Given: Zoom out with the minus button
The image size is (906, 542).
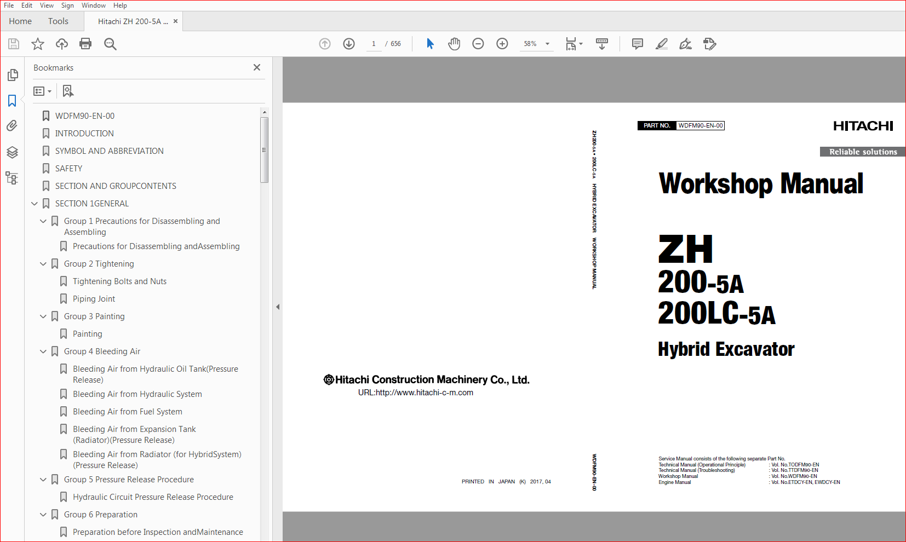Looking at the screenshot, I should [x=478, y=44].
